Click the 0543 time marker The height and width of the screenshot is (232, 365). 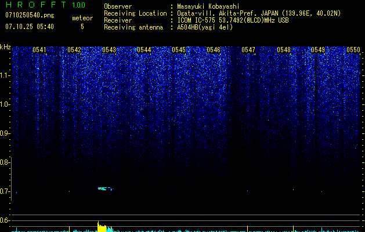[109, 50]
